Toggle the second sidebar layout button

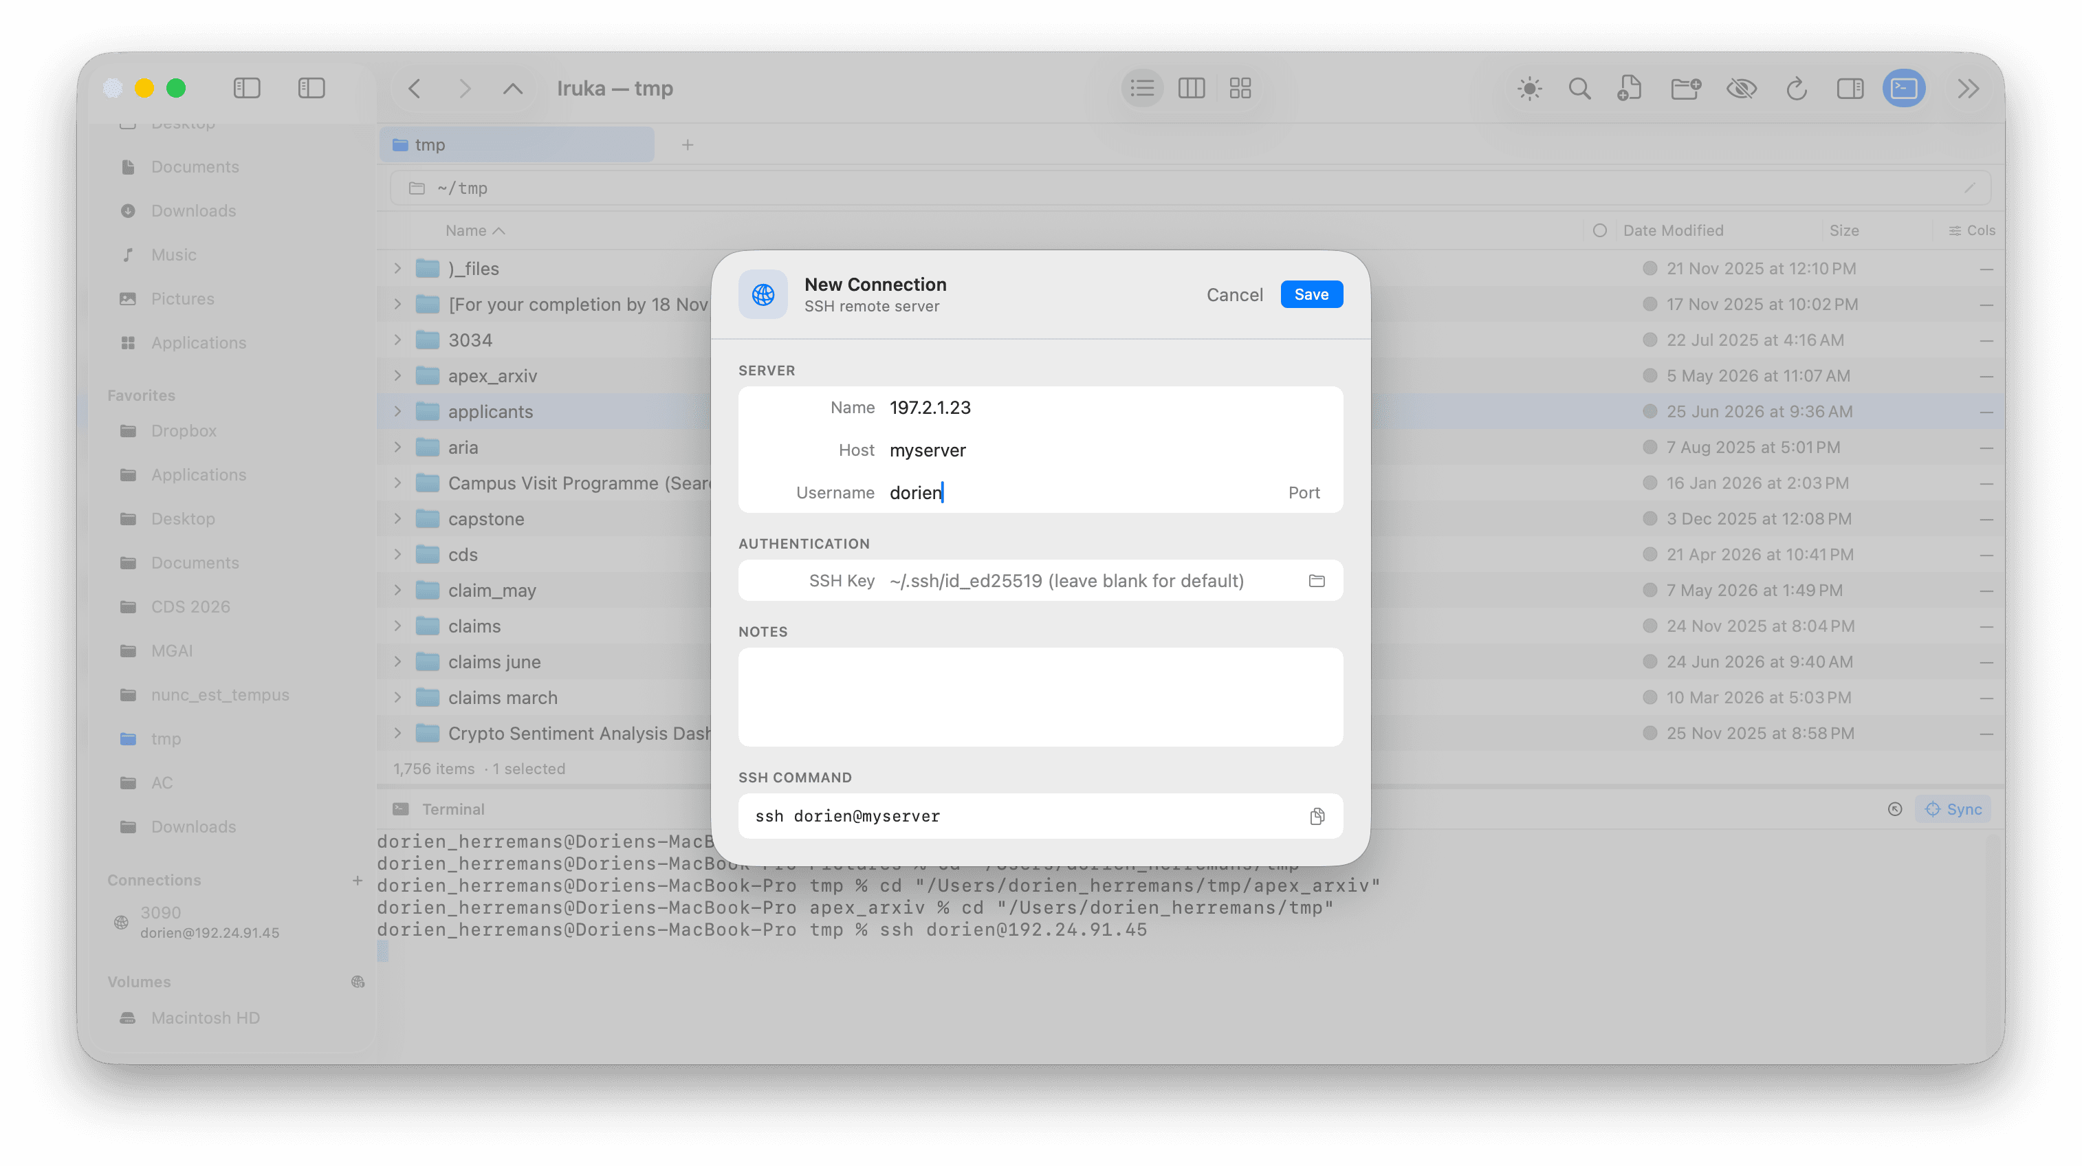pyautogui.click(x=311, y=88)
